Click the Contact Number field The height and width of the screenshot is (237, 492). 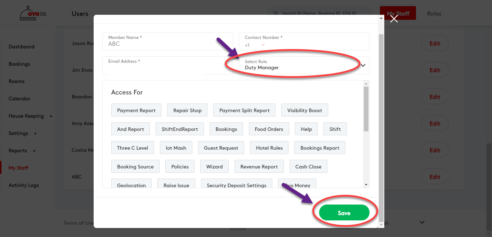[x=304, y=41]
